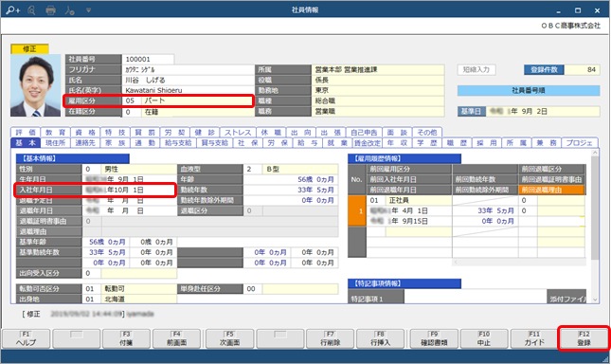Open the 賞与支給 tab
This screenshot has height=364, width=611.
point(214,143)
